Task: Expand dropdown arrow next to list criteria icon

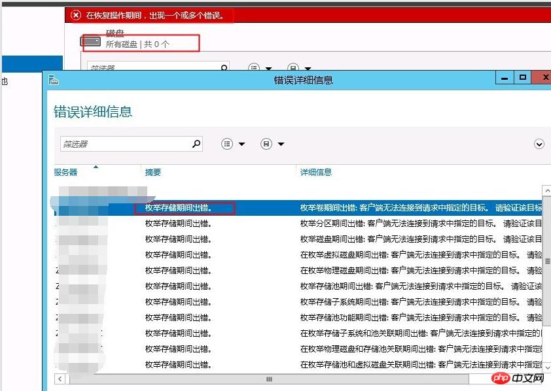Action: point(241,144)
